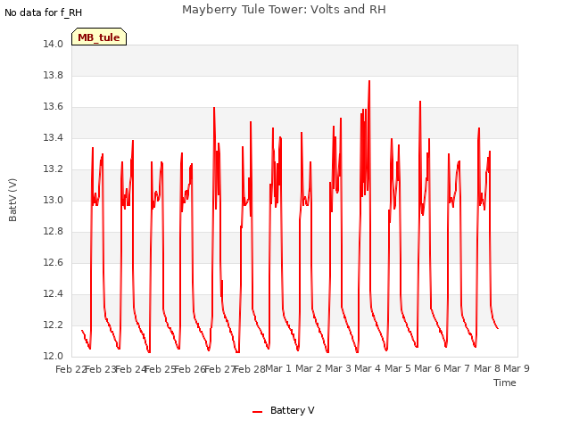The width and height of the screenshot is (571, 428).
Task: Click the red Battery V legend swatch
Action: click(258, 412)
